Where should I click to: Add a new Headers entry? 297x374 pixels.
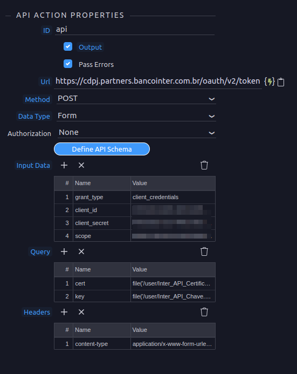64,312
